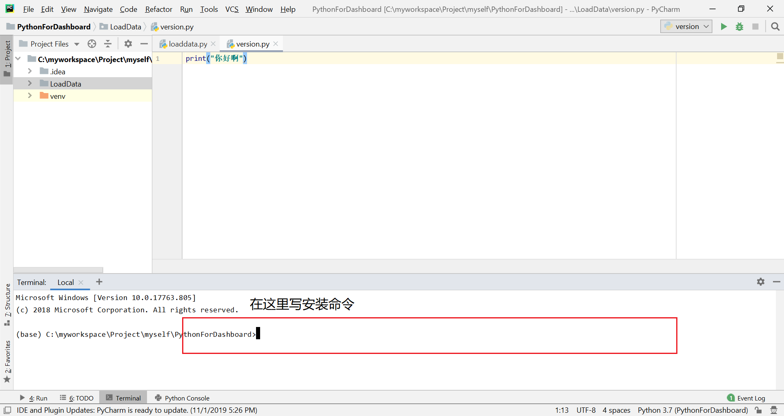The width and height of the screenshot is (784, 416).
Task: Open the Navigate menu
Action: pos(98,9)
